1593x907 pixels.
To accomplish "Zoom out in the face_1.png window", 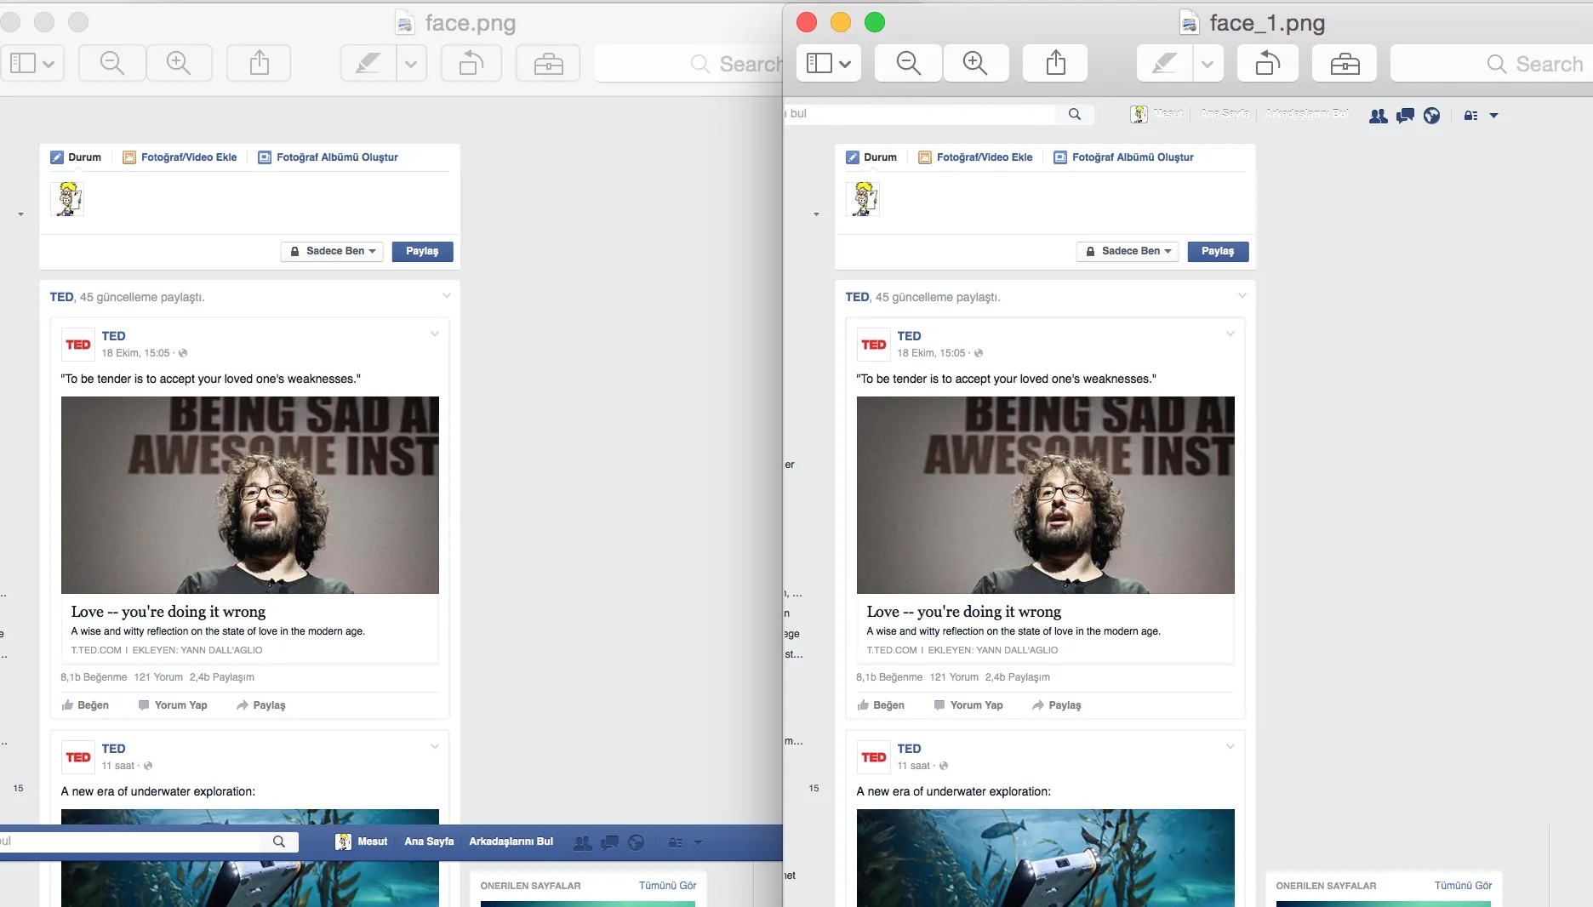I will pyautogui.click(x=908, y=63).
